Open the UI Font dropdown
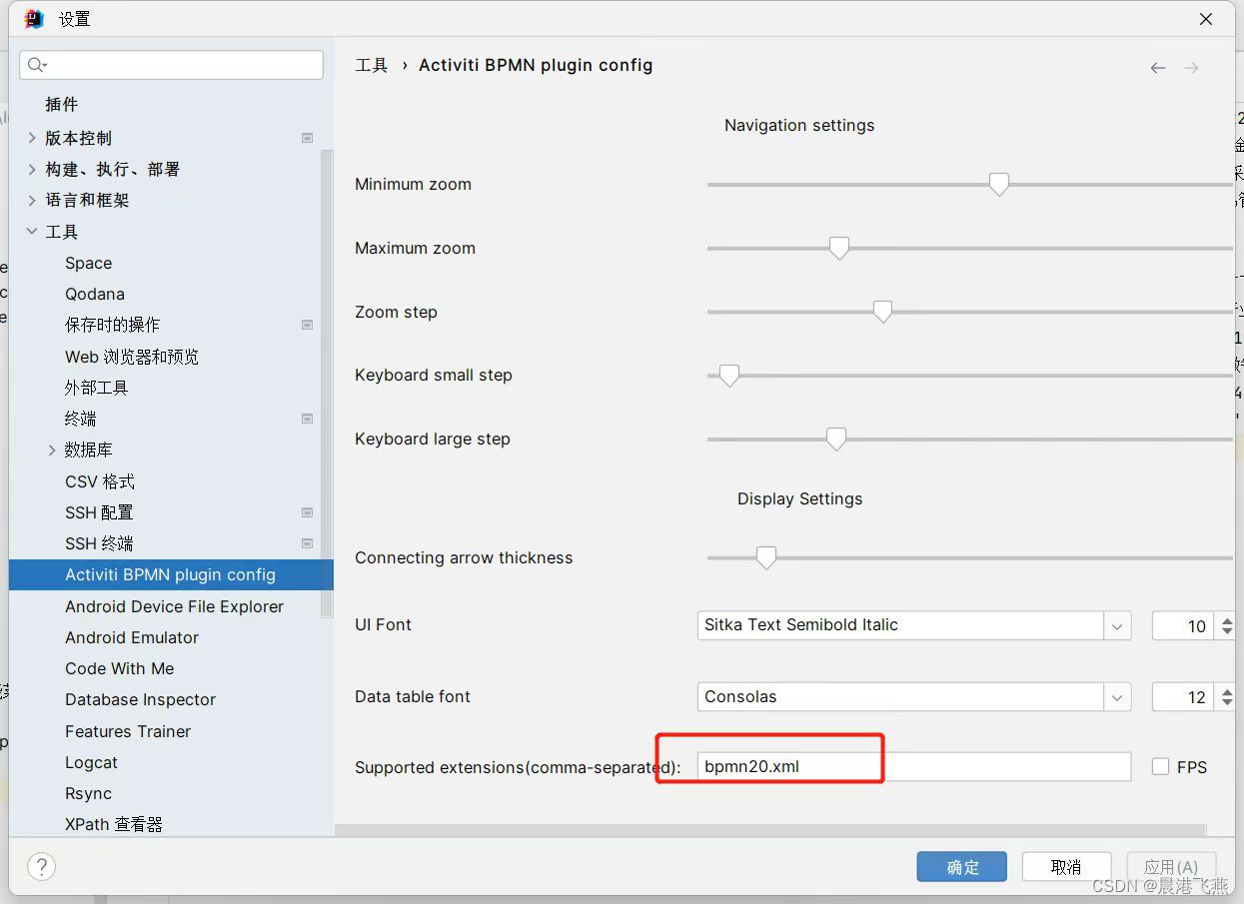 (1117, 626)
